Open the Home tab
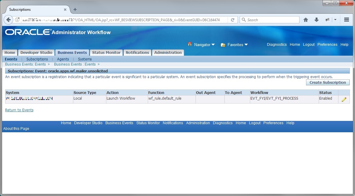The height and width of the screenshot is (196, 355). point(10,53)
